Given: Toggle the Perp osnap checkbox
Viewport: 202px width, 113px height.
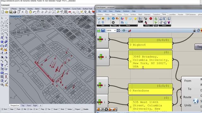Looking at the screenshot, I should click(40, 109).
